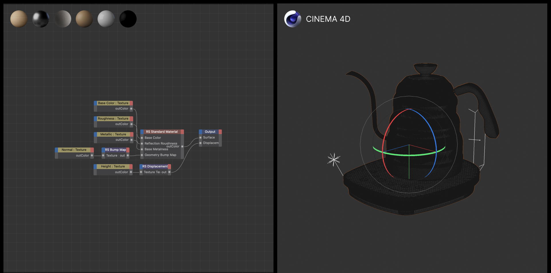Click the Metallic Texture node's outColor port
551x273 pixels.
pyautogui.click(x=131, y=140)
